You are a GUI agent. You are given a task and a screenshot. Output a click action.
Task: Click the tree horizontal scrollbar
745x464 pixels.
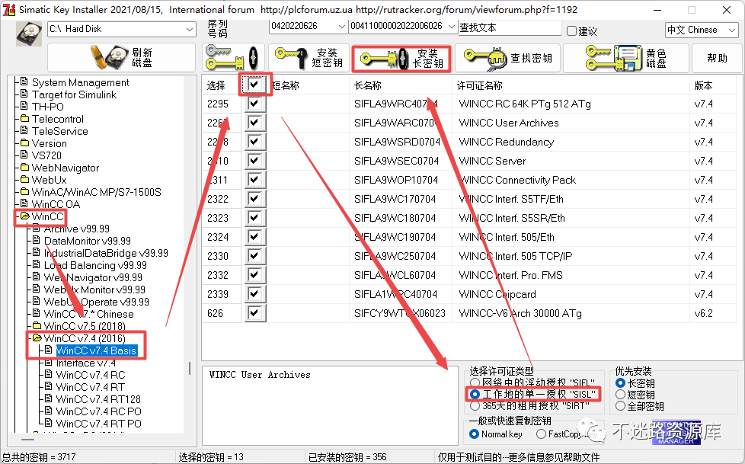click(27, 440)
